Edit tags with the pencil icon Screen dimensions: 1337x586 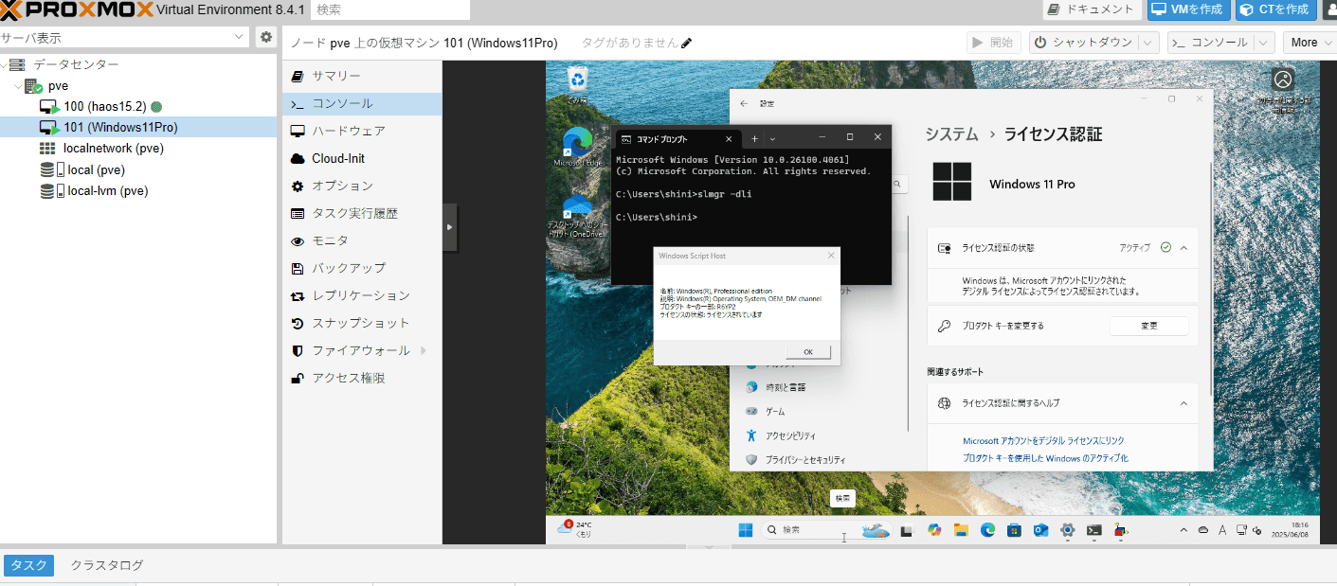coord(686,43)
